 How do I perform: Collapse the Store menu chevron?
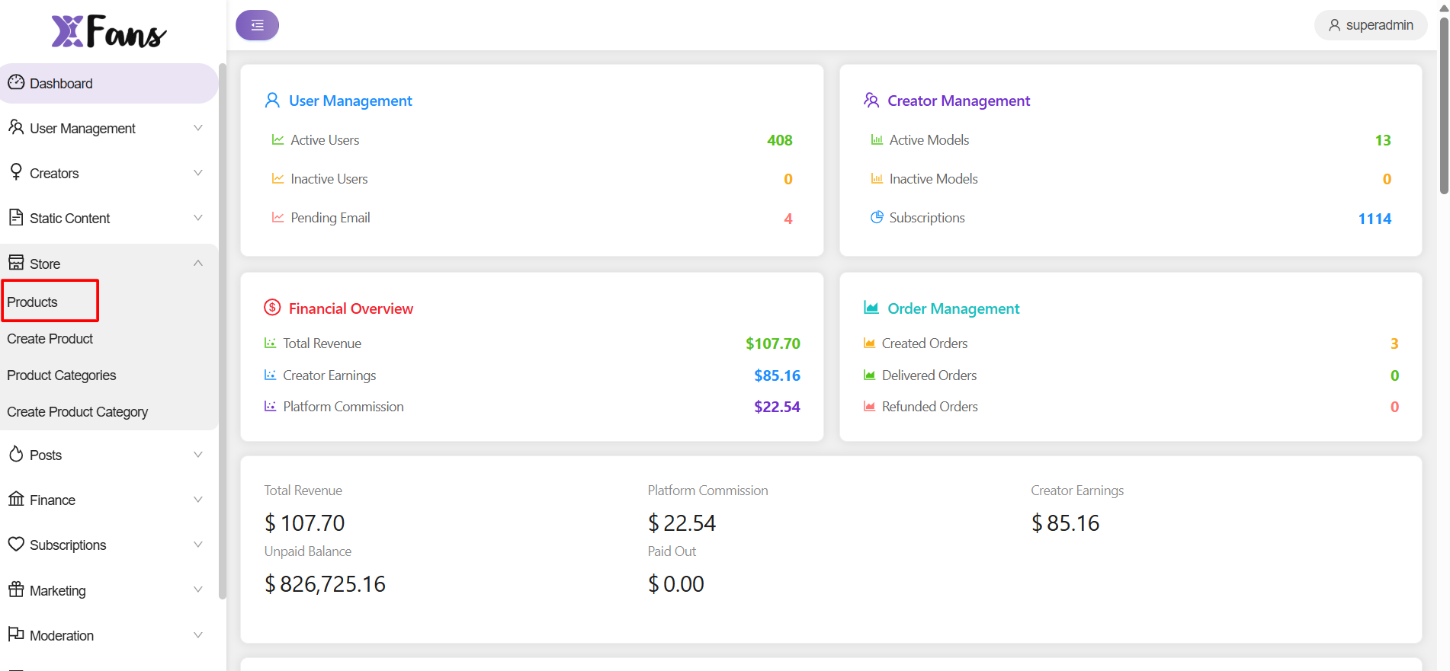click(198, 264)
